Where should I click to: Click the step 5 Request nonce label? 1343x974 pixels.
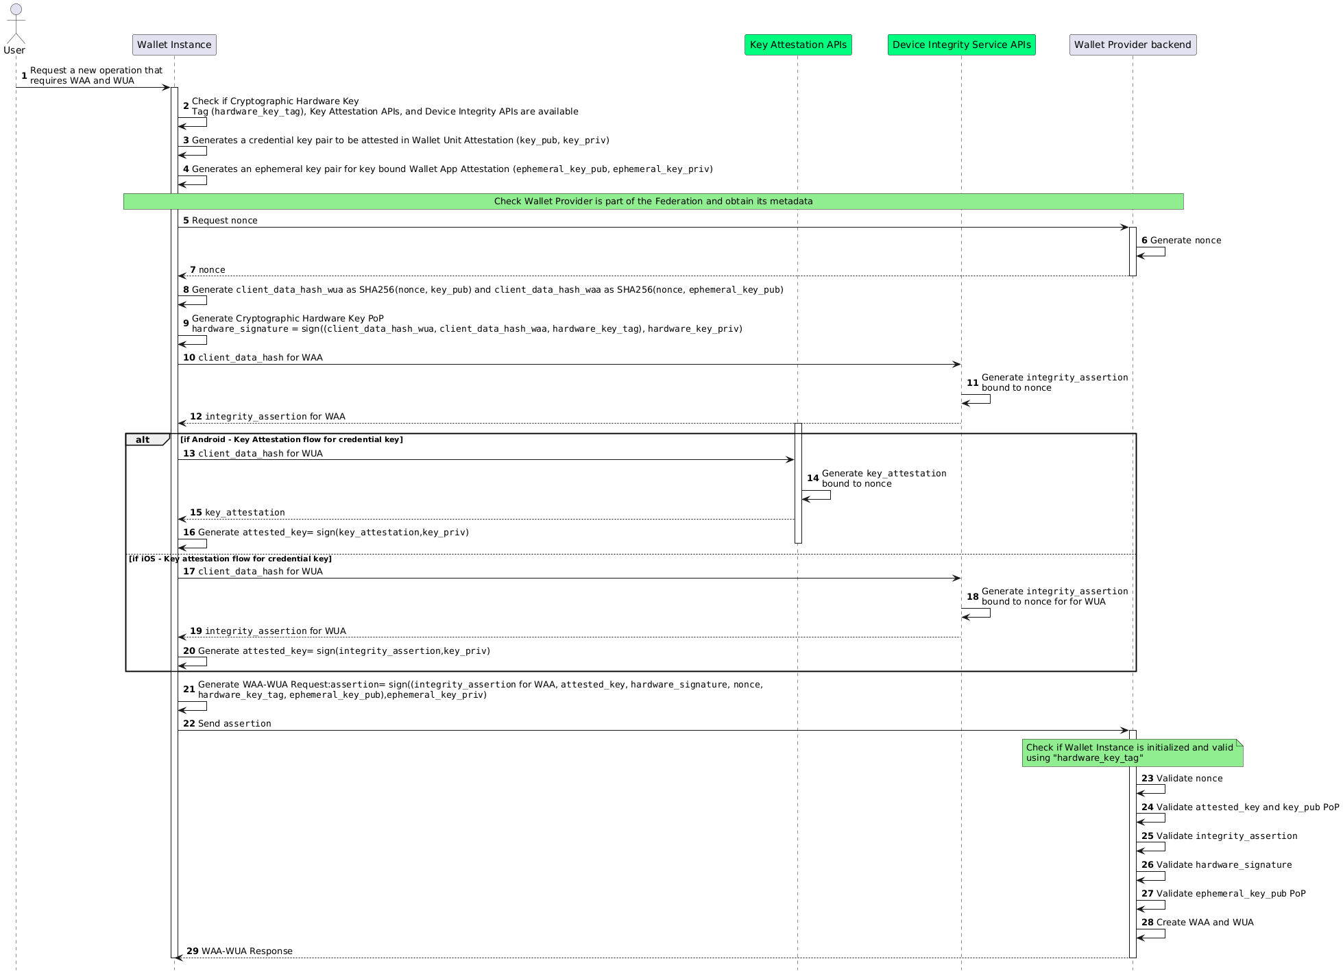(x=224, y=221)
